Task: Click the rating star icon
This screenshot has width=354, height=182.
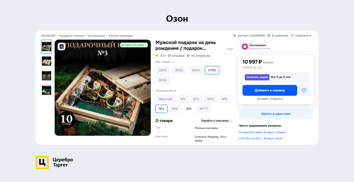Action: (157, 56)
